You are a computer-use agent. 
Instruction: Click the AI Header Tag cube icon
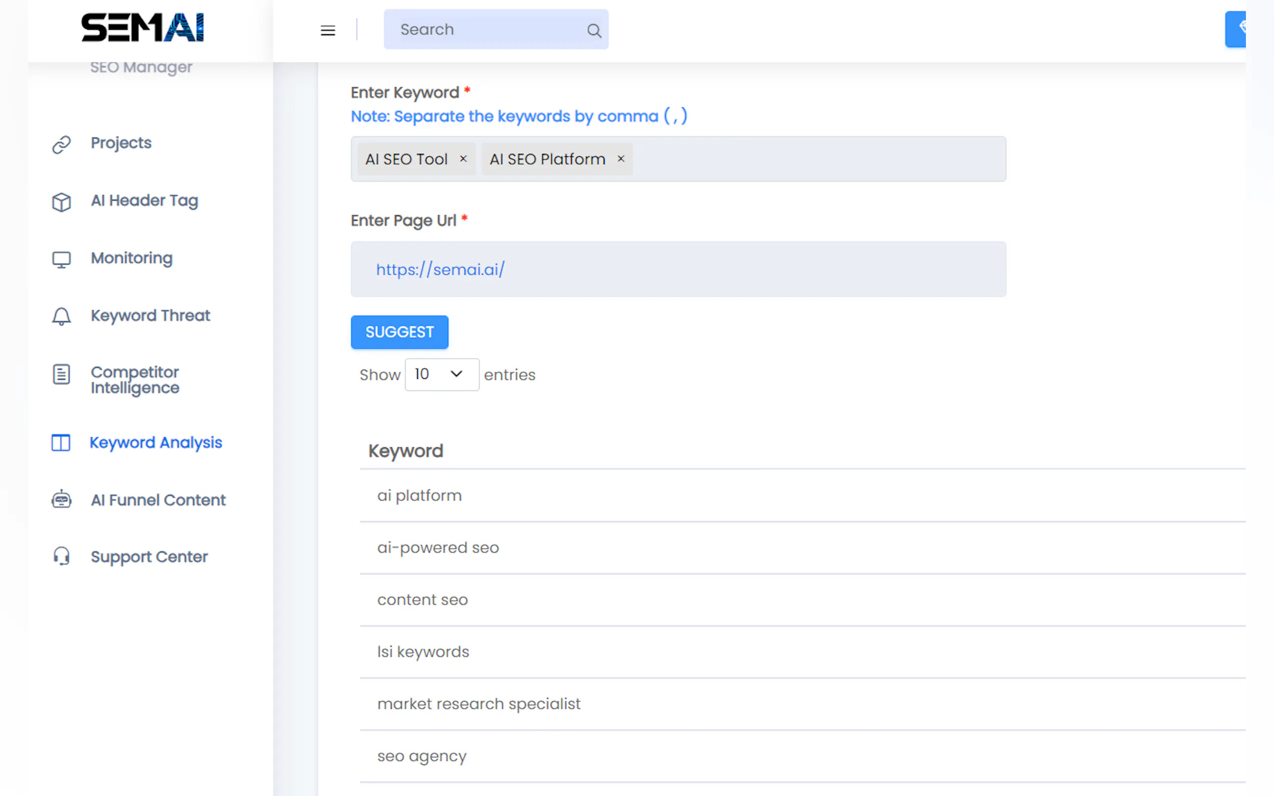pos(62,202)
